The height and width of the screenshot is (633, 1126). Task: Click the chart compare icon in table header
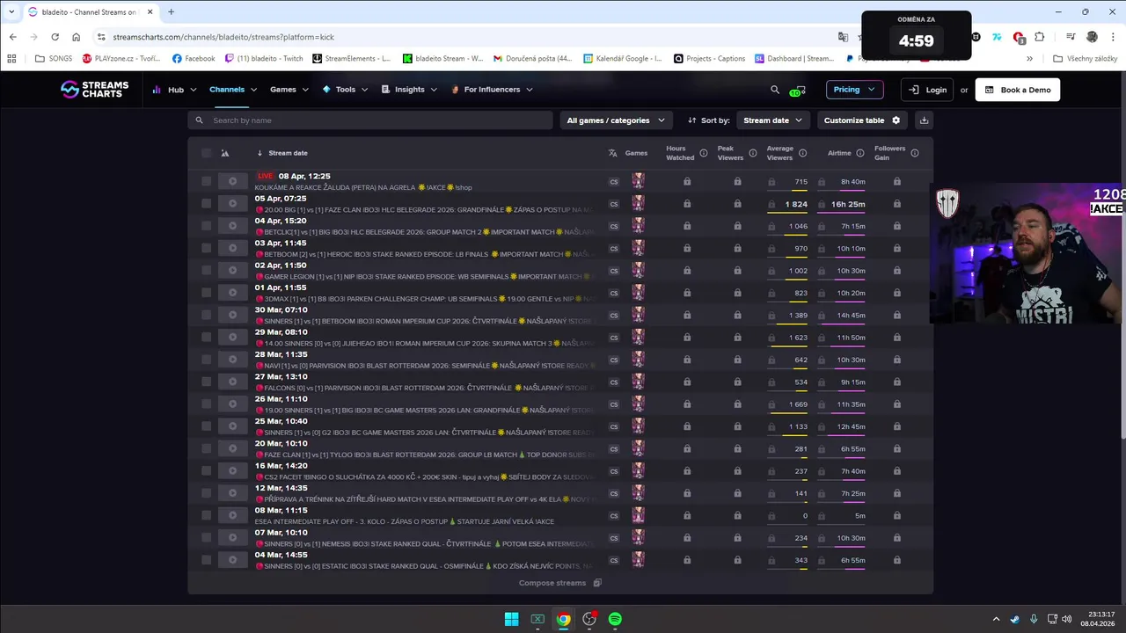pyautogui.click(x=225, y=153)
